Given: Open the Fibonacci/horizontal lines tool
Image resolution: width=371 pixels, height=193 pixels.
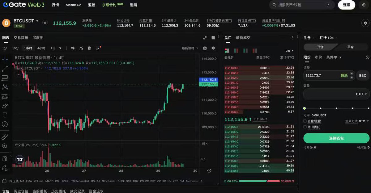Looking at the screenshot, I should tap(5, 78).
